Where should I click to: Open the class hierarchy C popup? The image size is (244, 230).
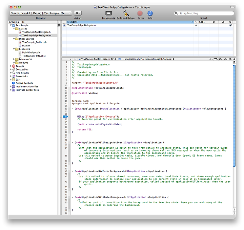pyautogui.click(x=221, y=59)
